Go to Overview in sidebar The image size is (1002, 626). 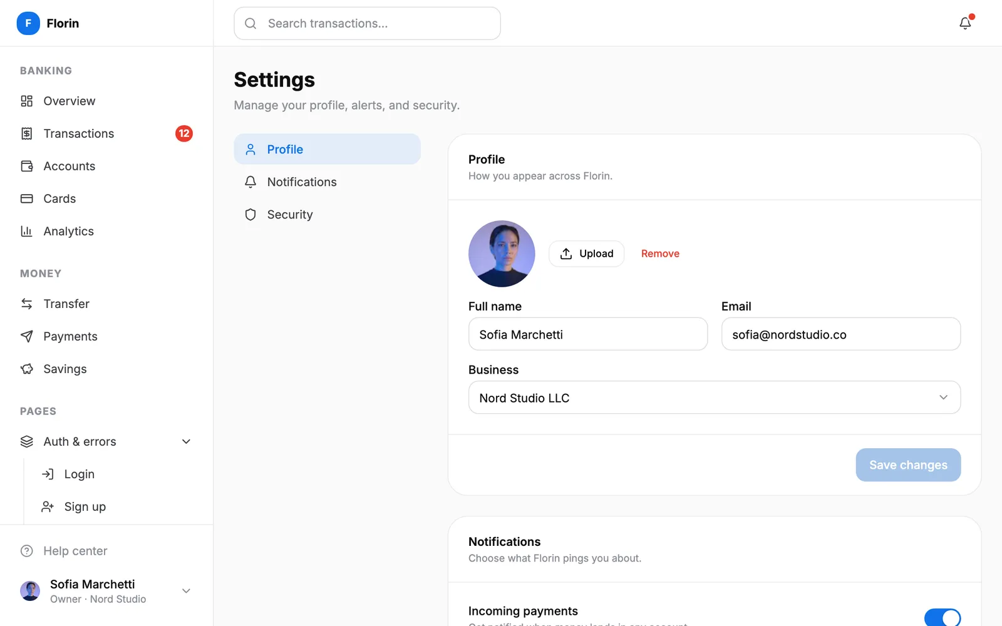coord(106,101)
